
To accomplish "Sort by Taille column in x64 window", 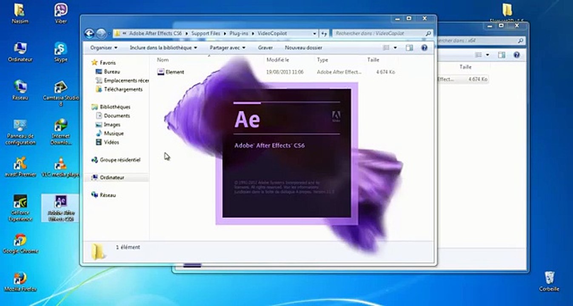I will pyautogui.click(x=465, y=67).
